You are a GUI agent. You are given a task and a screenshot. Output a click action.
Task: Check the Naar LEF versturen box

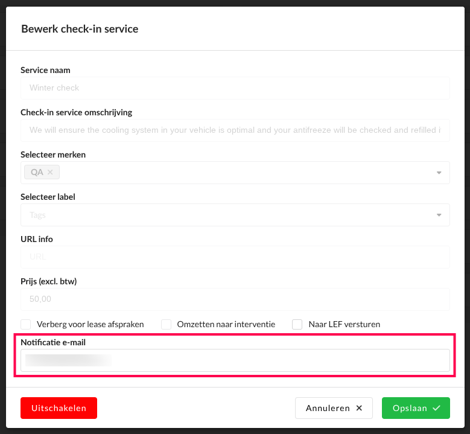click(297, 324)
